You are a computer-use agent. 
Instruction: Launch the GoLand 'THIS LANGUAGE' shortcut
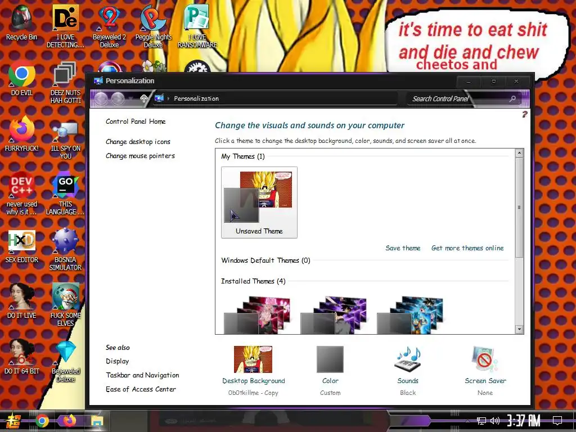[x=65, y=193]
